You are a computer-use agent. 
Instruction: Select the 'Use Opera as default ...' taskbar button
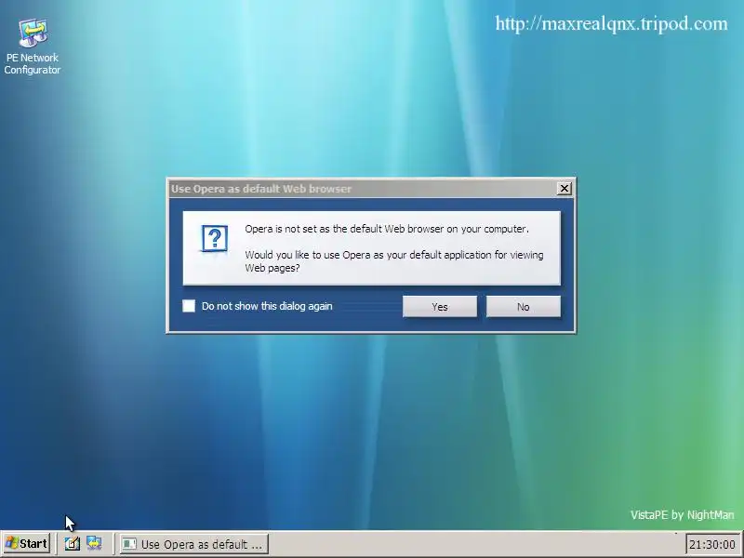(x=193, y=544)
